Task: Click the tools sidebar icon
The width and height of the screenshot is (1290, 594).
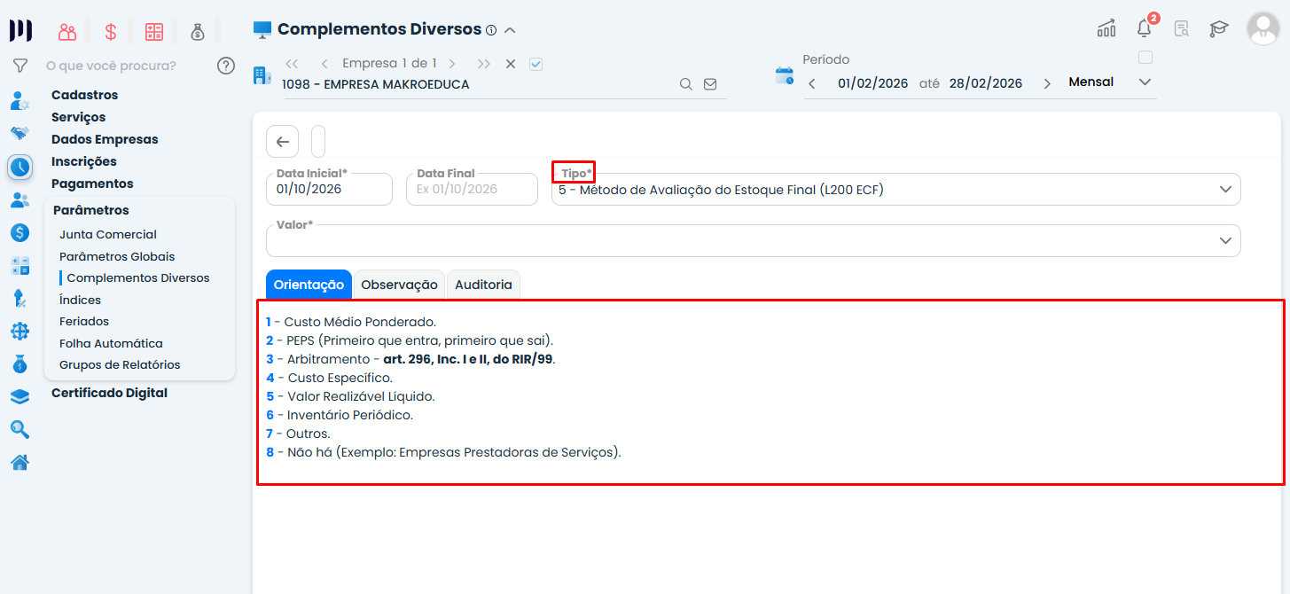Action: click(20, 299)
